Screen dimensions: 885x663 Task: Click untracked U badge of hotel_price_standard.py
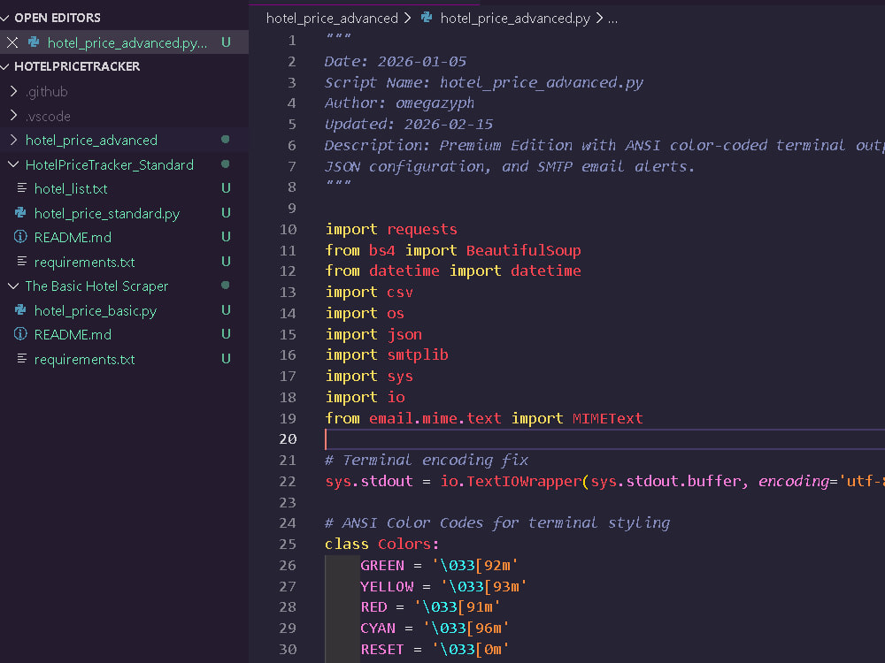[x=226, y=212]
